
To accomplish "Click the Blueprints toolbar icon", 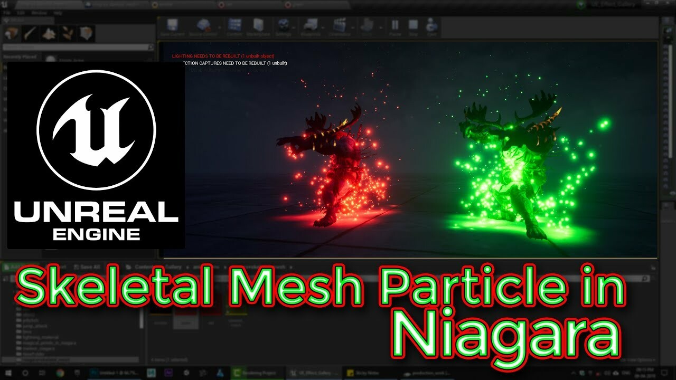I will tap(311, 27).
